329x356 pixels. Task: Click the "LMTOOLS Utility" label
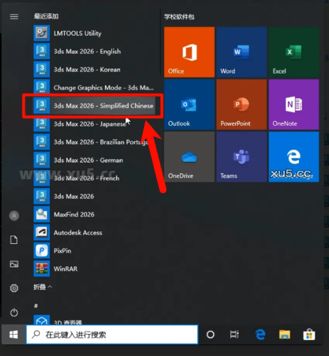click(x=78, y=33)
